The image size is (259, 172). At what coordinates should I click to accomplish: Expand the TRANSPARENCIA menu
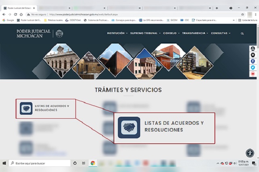(195, 33)
